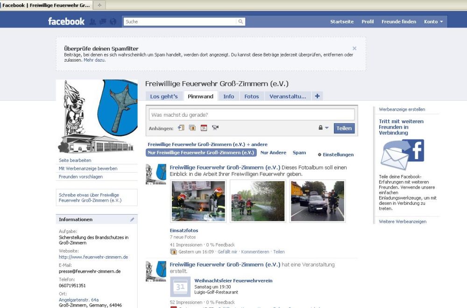Attach a link to the status update
This screenshot has width=467, height=308.
click(181, 127)
